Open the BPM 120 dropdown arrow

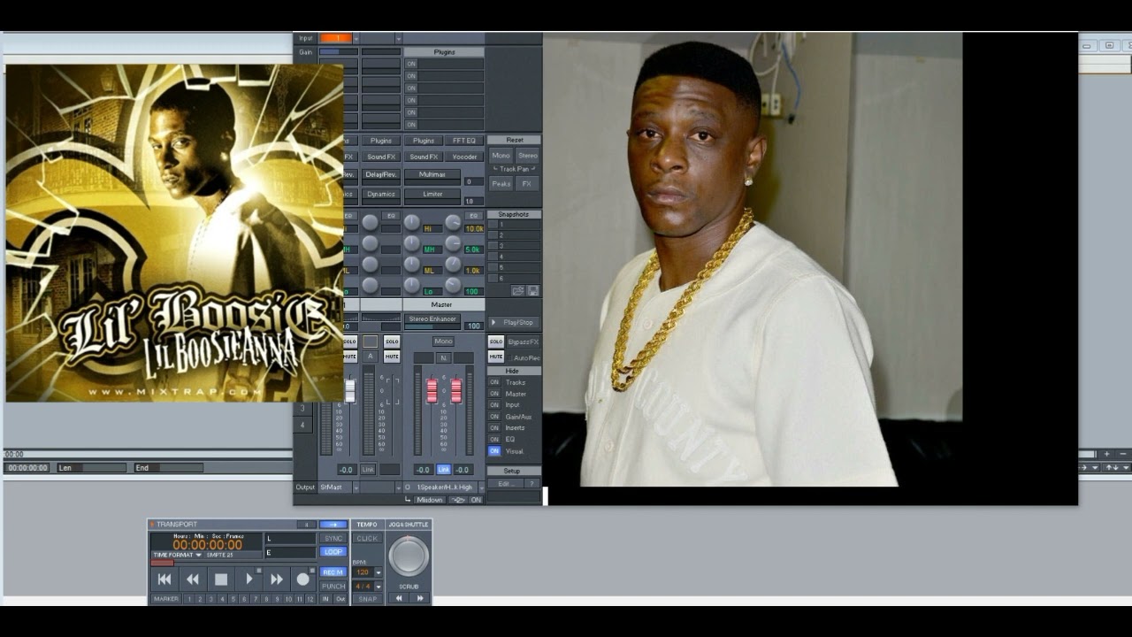click(x=379, y=572)
